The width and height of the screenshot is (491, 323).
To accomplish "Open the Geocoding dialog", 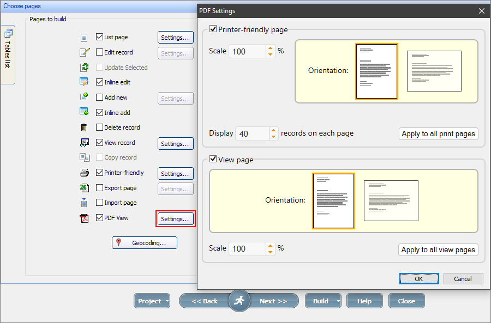I will [144, 243].
